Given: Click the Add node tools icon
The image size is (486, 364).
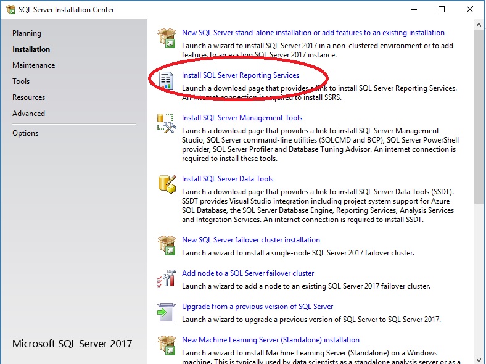Looking at the screenshot, I should pyautogui.click(x=167, y=278).
